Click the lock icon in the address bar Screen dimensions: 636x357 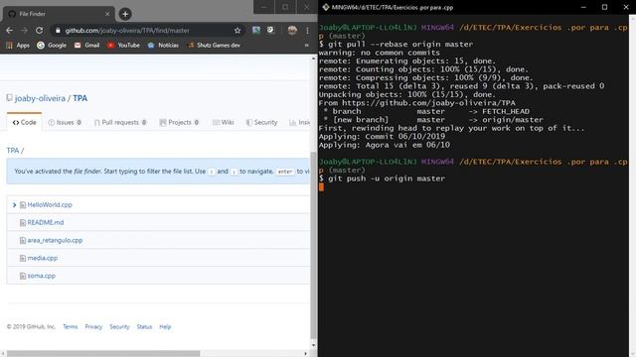click(58, 31)
